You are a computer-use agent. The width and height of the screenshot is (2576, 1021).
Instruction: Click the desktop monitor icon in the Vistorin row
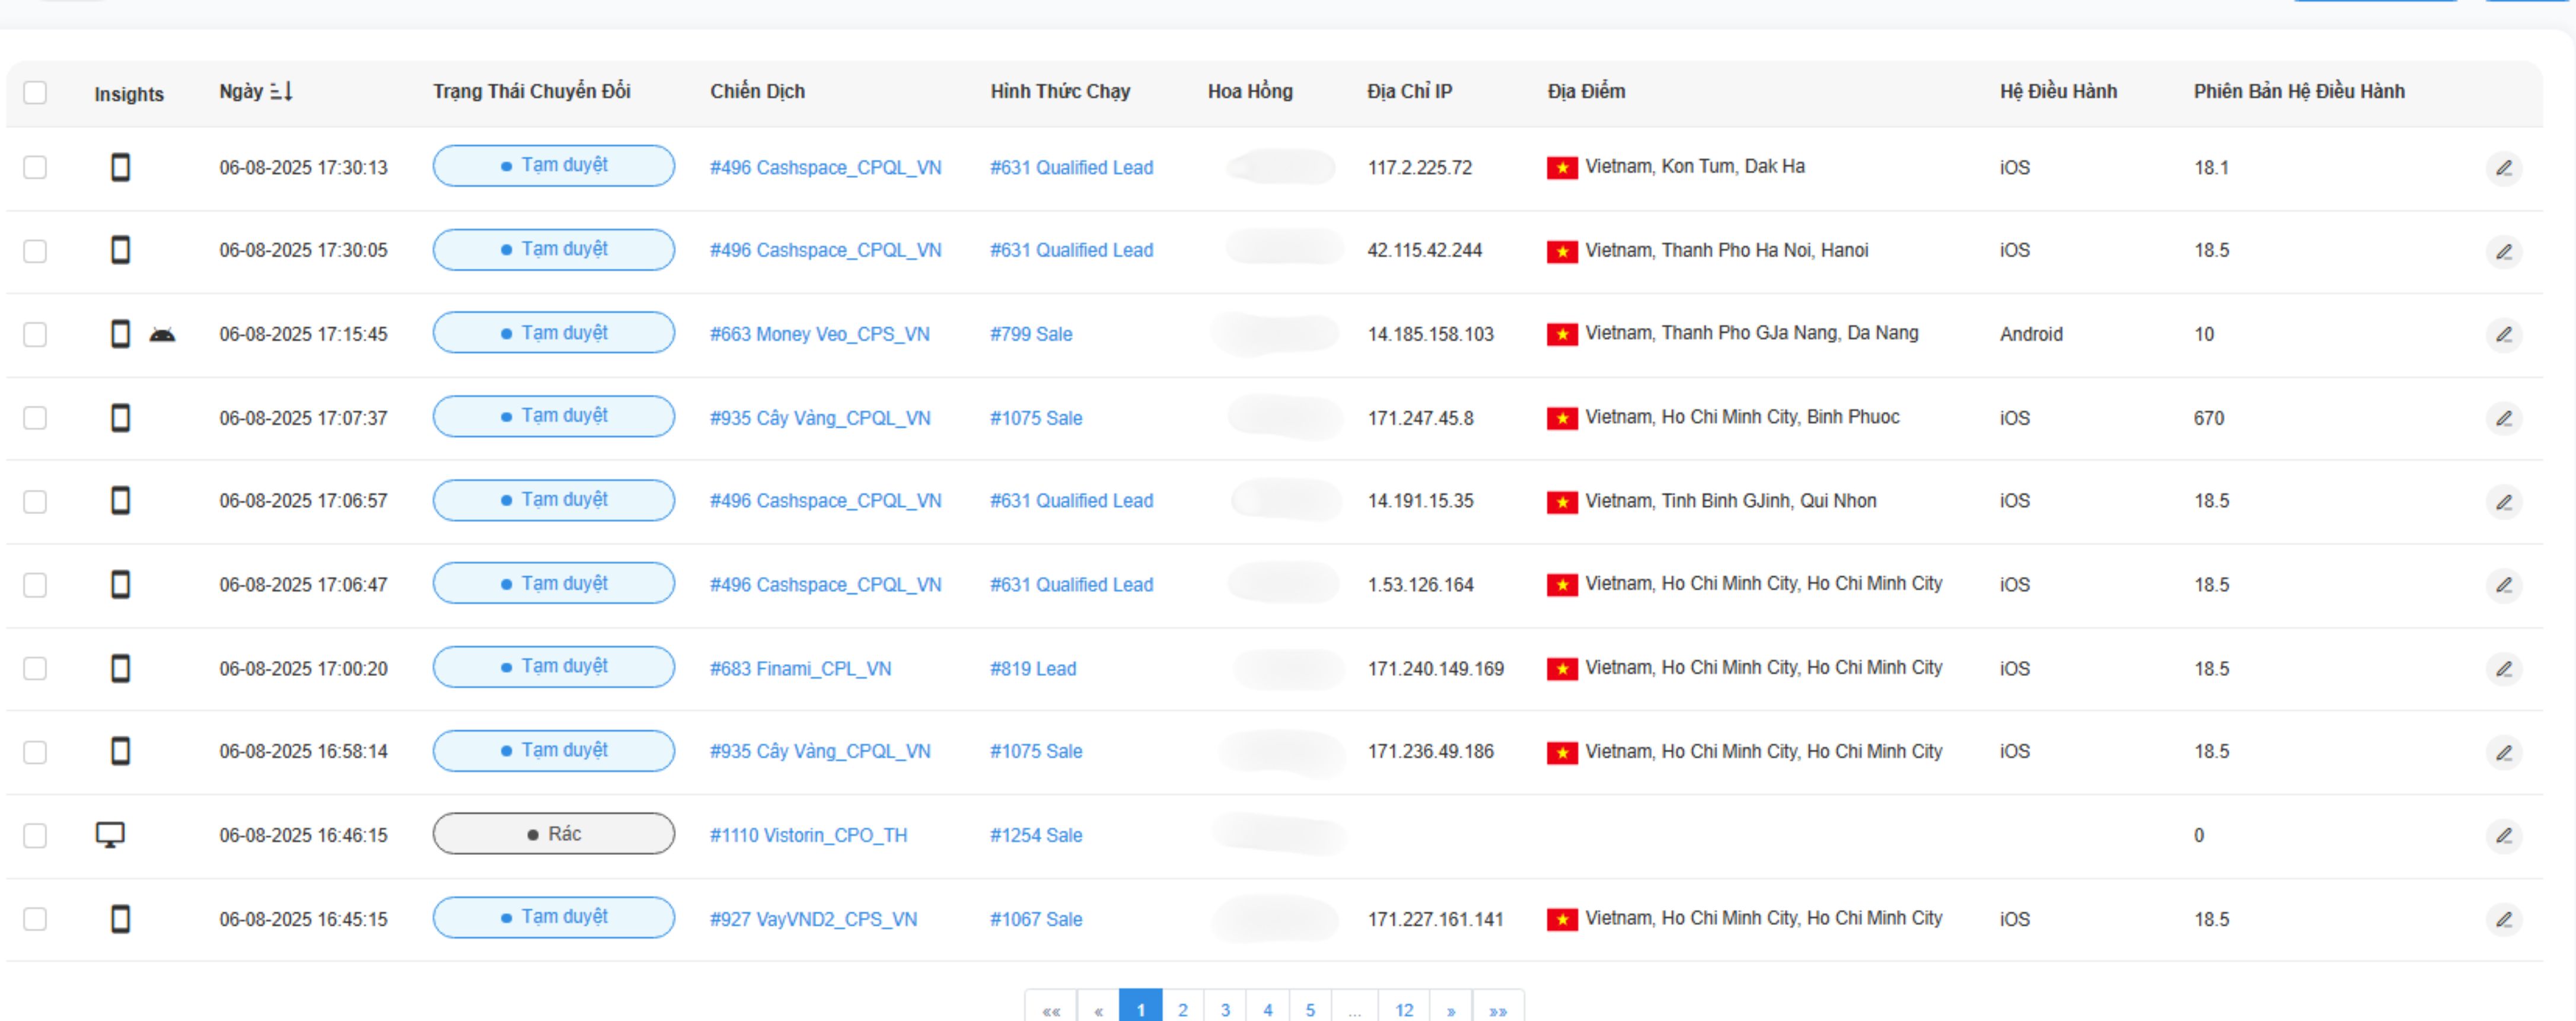pos(110,834)
